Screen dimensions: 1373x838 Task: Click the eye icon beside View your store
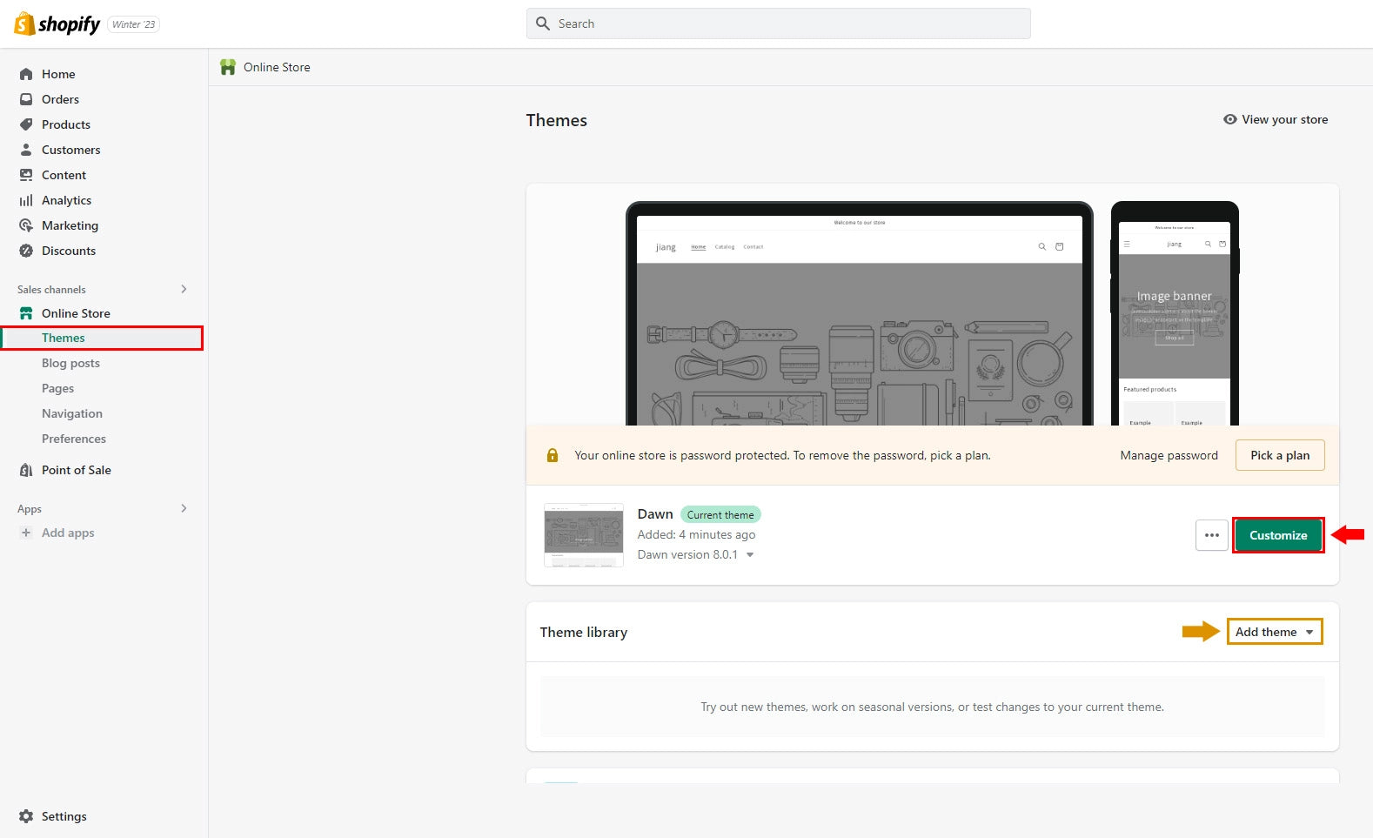coord(1230,119)
